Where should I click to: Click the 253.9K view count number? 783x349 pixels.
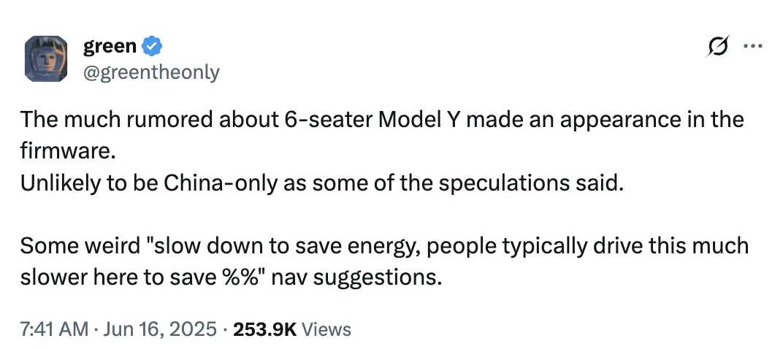point(265,329)
